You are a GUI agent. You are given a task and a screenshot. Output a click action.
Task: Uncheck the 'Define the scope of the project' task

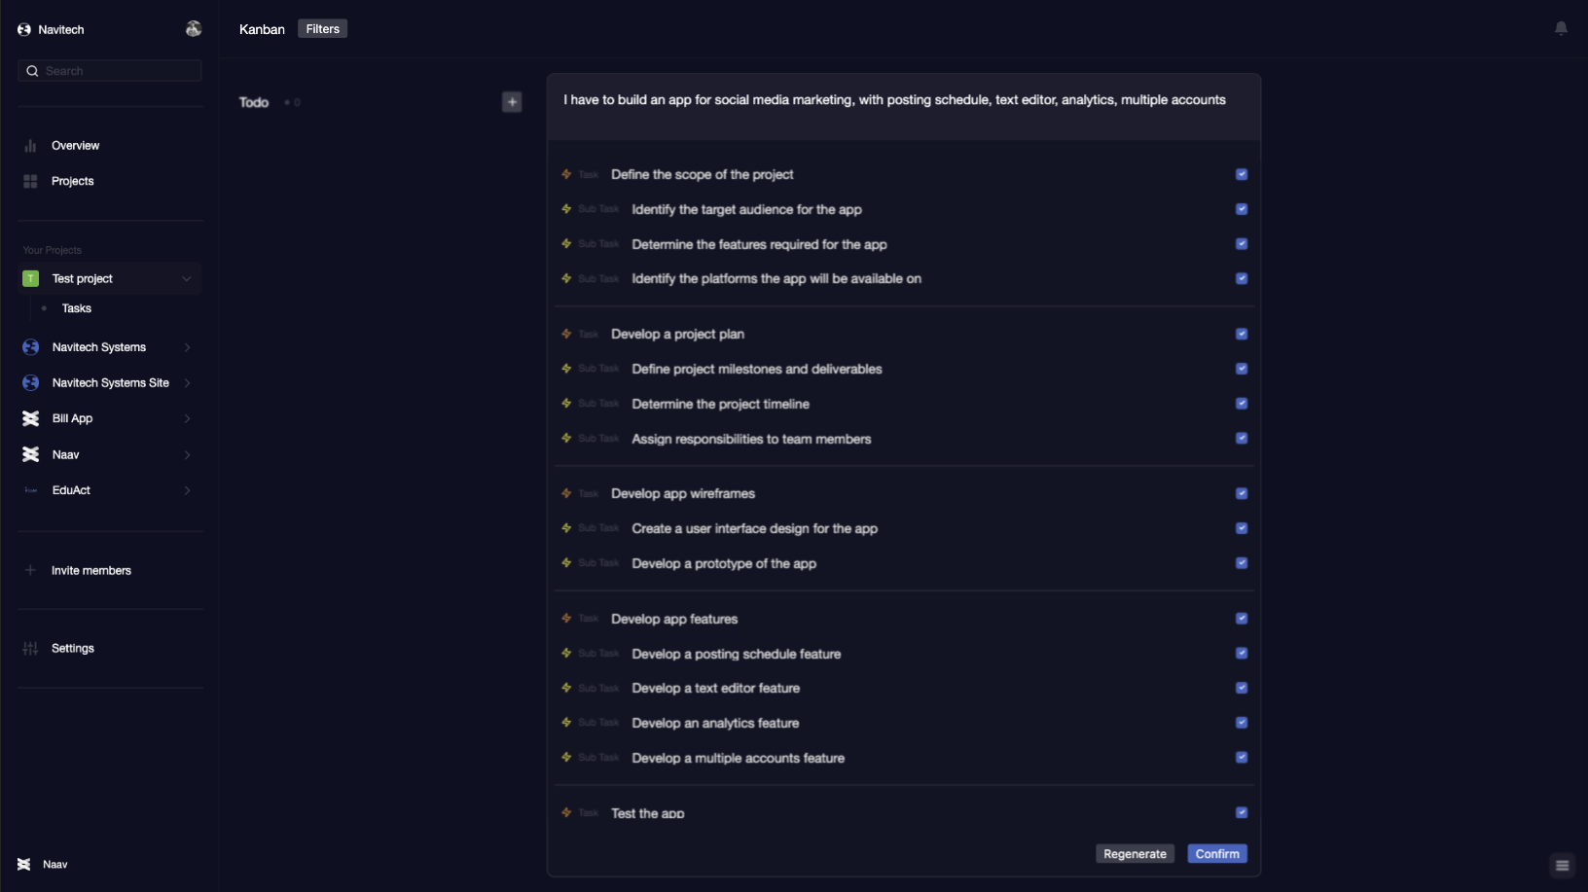1242,174
